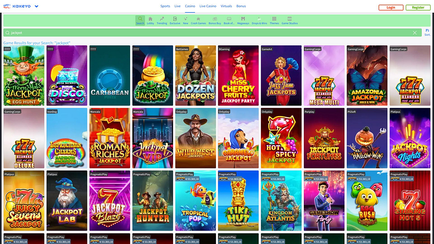This screenshot has height=244, width=434.
Task: Open 777 Jackpot Diamond Mega Multi
Action: (324, 76)
